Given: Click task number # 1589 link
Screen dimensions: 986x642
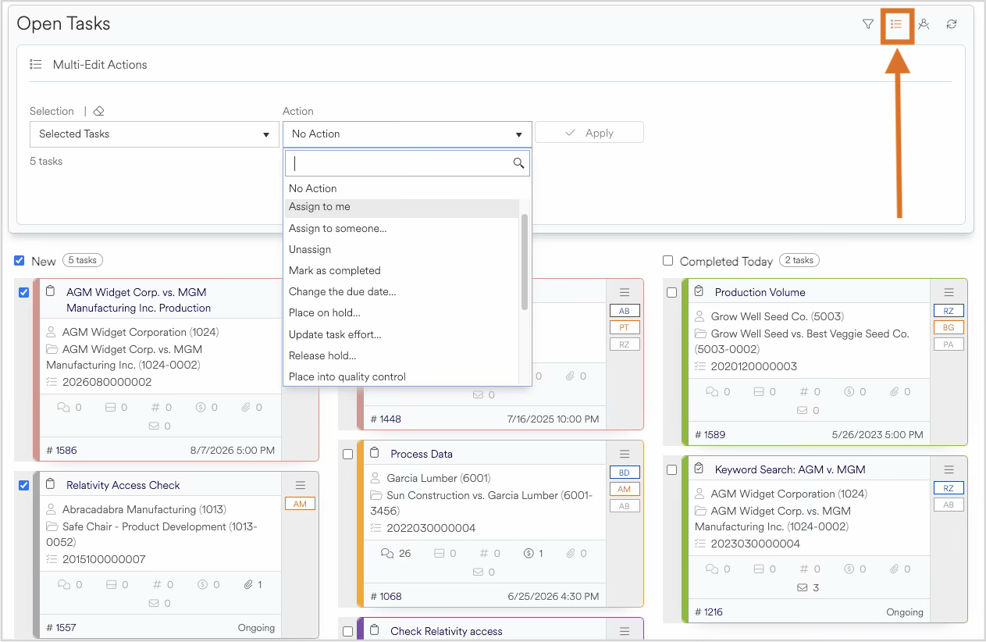Looking at the screenshot, I should [x=710, y=435].
